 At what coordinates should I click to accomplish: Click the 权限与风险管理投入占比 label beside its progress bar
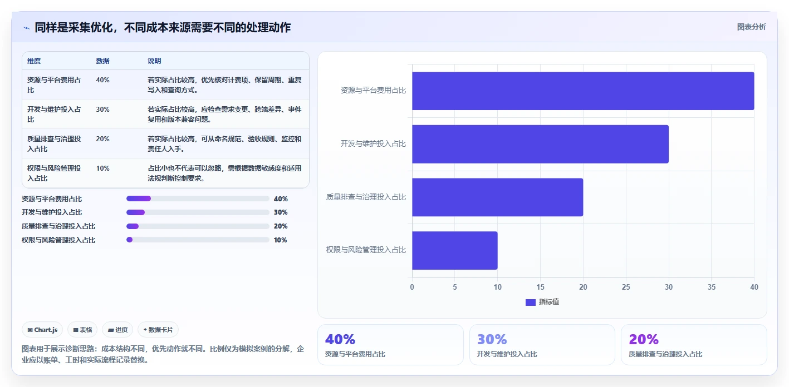pyautogui.click(x=58, y=240)
